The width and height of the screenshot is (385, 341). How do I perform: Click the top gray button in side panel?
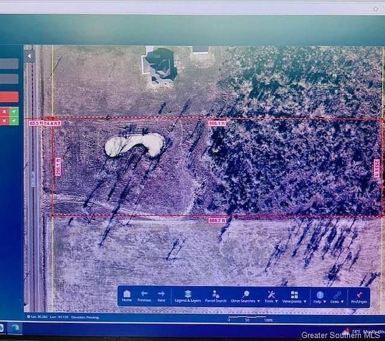(9, 64)
